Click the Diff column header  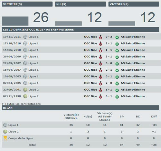(154, 116)
